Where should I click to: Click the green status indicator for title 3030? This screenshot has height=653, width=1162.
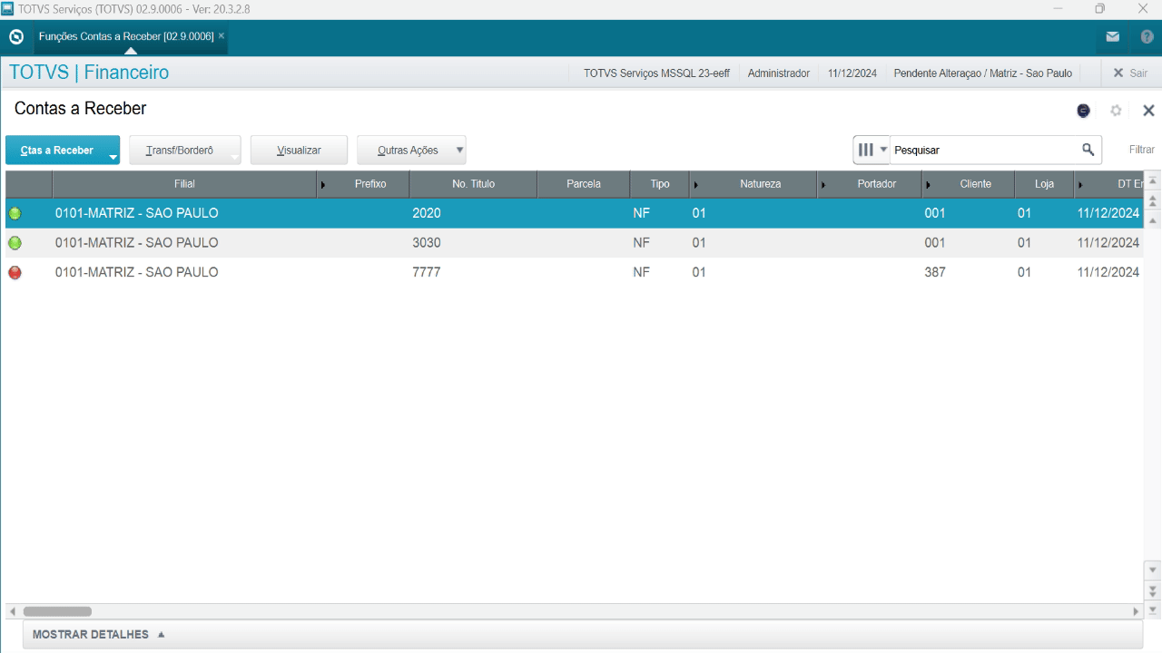pos(15,243)
